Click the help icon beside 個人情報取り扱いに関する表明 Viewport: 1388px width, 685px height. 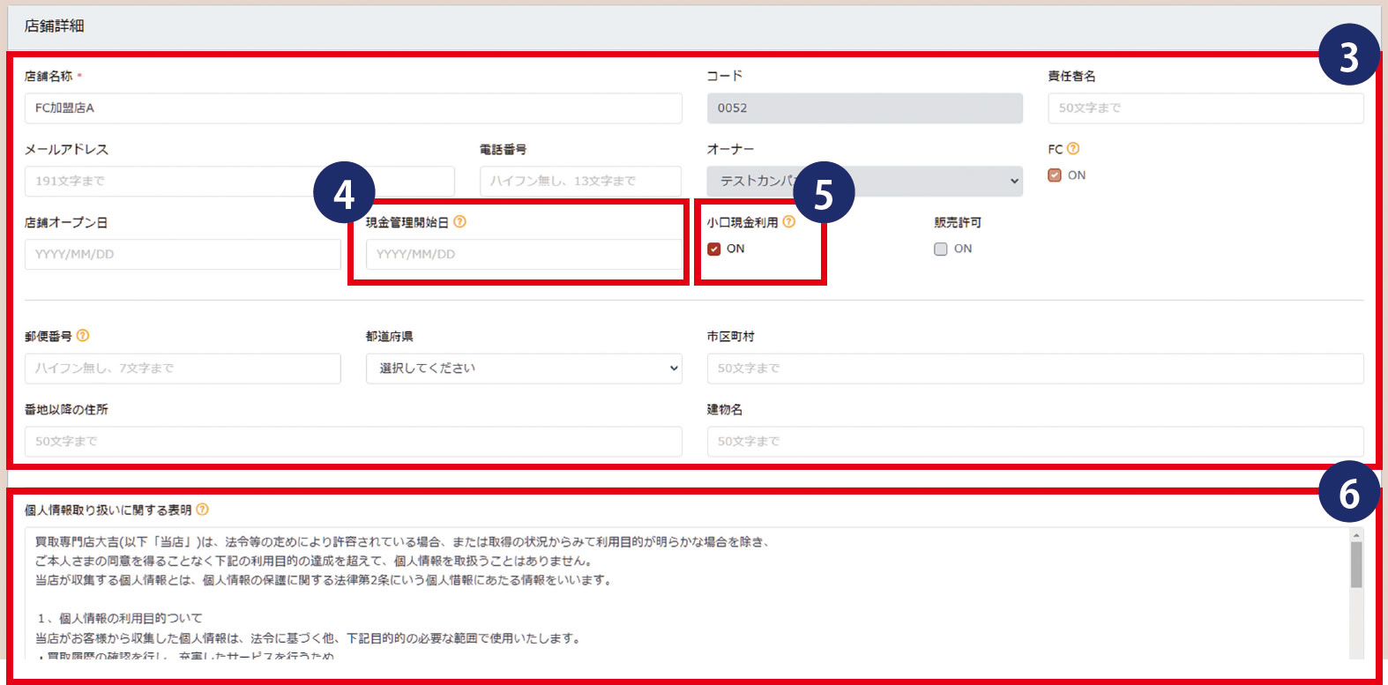click(x=203, y=510)
